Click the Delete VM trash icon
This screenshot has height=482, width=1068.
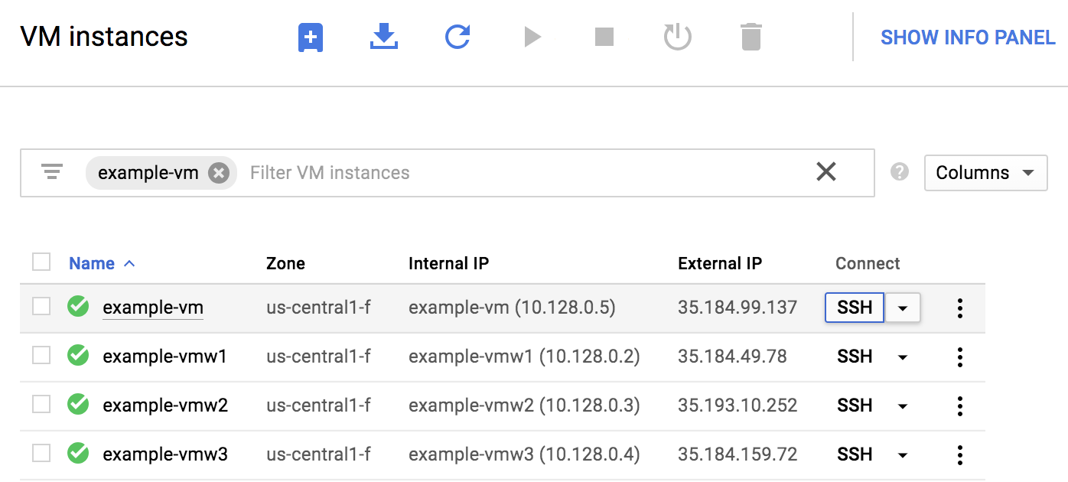pos(750,37)
